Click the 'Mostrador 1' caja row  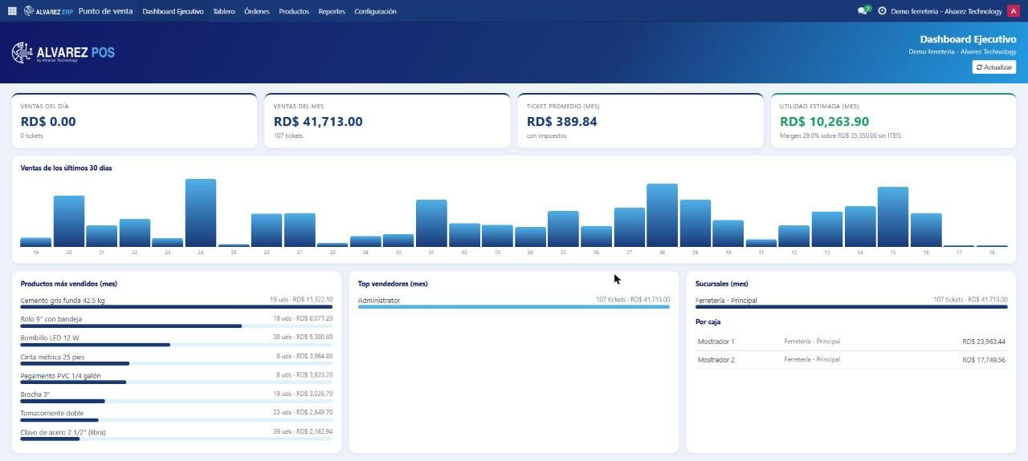tap(851, 342)
